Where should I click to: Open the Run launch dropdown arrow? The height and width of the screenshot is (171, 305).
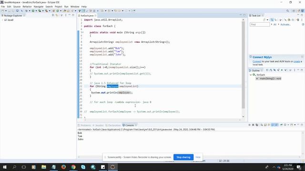pyautogui.click(x=36, y=11)
